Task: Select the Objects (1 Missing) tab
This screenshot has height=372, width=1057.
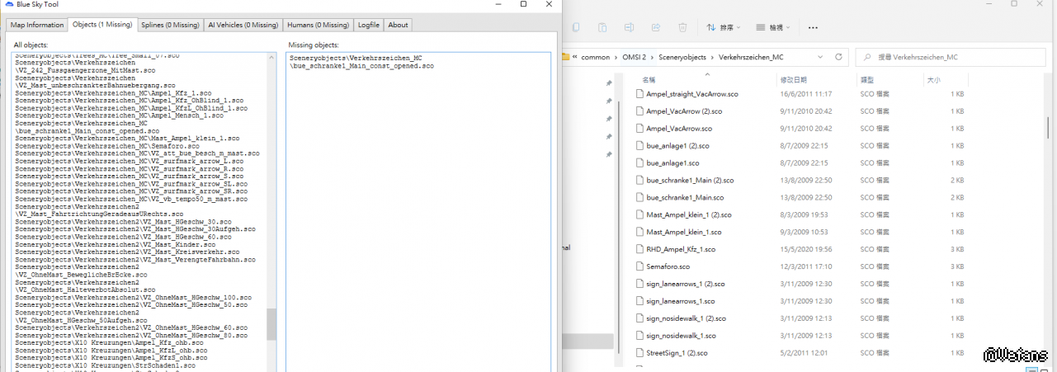Action: [101, 24]
